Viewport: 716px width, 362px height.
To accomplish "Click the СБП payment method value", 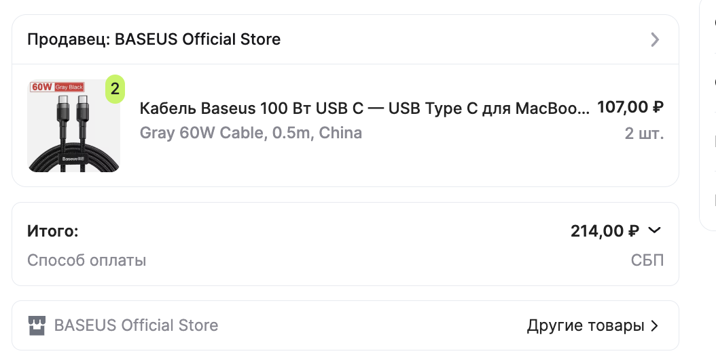I will [647, 260].
